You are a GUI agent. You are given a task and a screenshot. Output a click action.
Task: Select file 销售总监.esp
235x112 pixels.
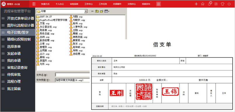tap(79, 37)
